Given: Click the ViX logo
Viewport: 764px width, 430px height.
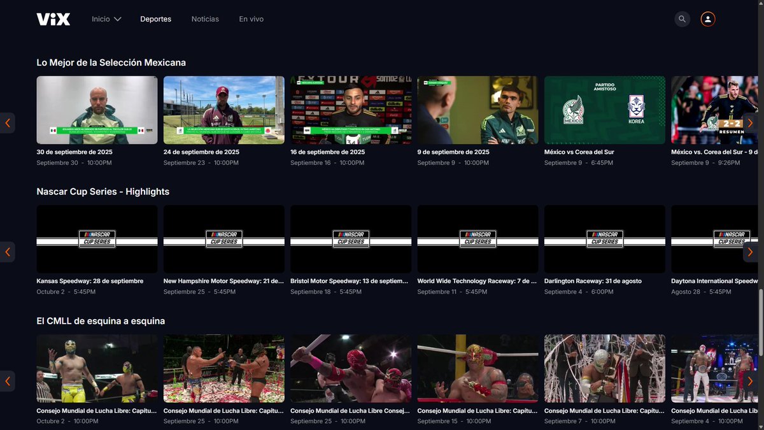Looking at the screenshot, I should pyautogui.click(x=53, y=18).
